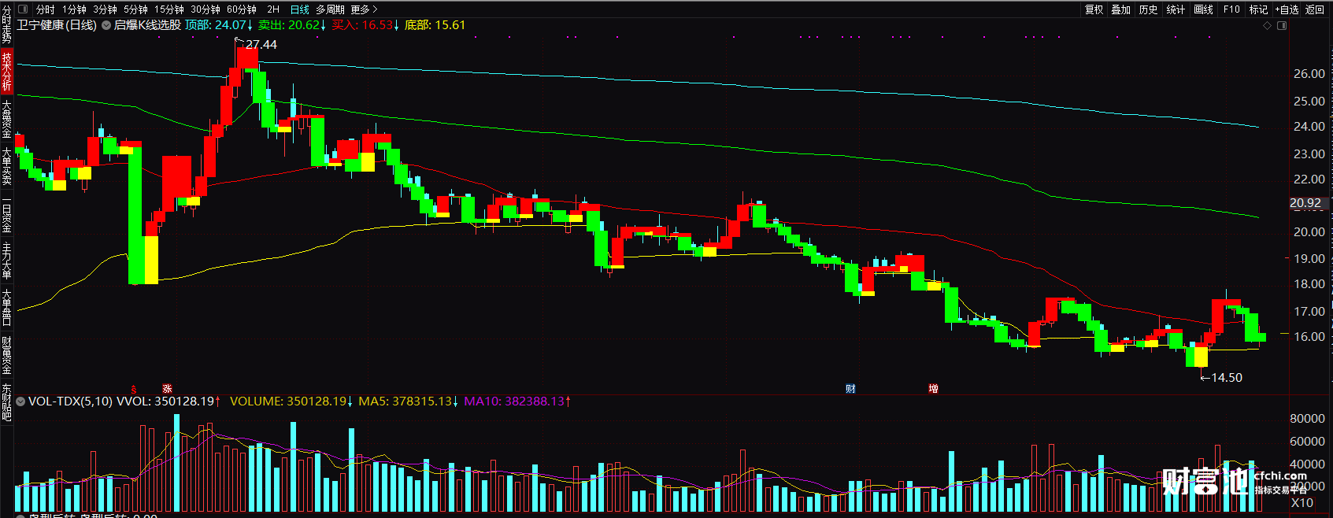Open the 主力大单 sidebar tab

pos(6,261)
